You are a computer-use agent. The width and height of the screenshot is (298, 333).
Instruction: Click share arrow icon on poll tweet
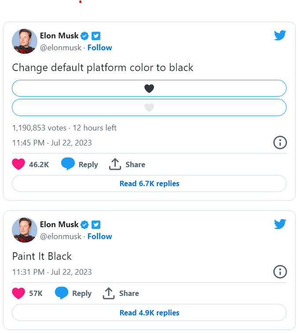[115, 164]
